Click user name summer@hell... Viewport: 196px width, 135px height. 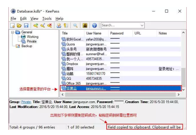click(96, 54)
